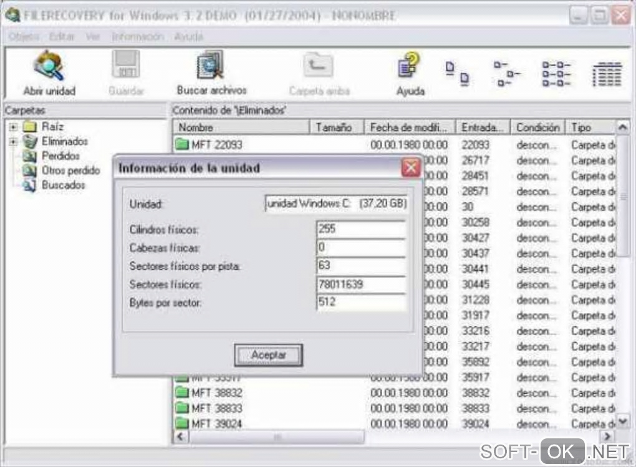This screenshot has height=467, width=636.
Task: Expand the Raíz tree node
Action: (x=13, y=127)
